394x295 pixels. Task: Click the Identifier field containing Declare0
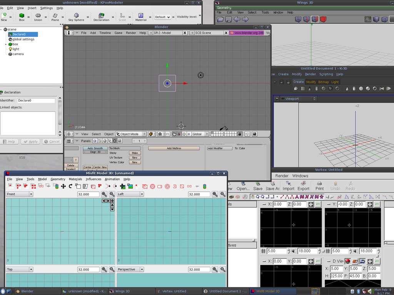coord(36,101)
